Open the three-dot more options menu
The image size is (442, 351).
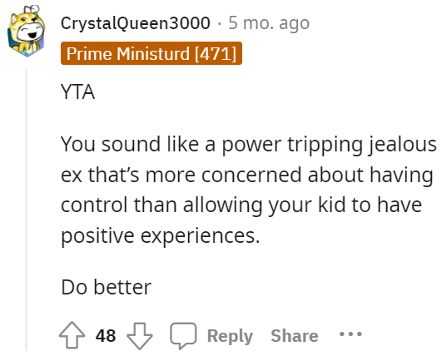coord(350,334)
